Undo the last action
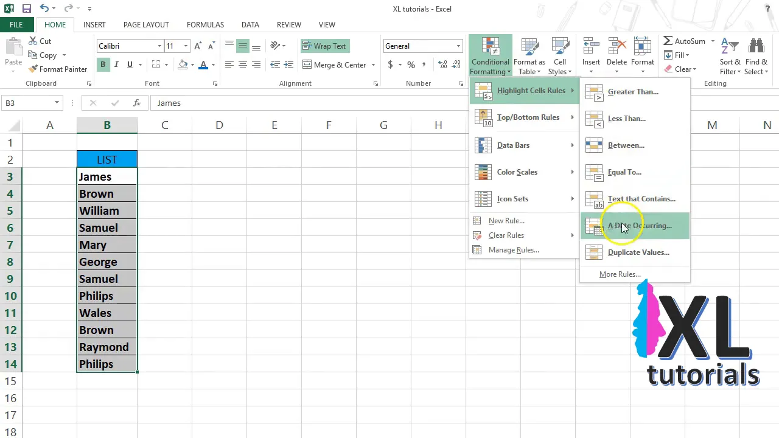Screen dimensions: 779x438 (44, 9)
